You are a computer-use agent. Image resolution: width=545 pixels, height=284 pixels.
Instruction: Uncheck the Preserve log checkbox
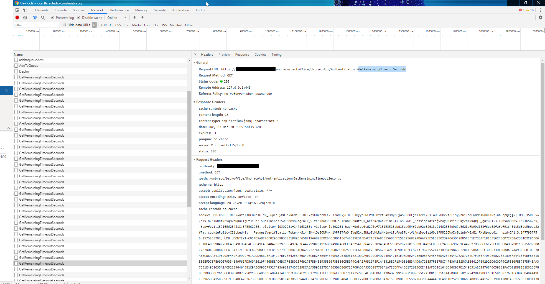coord(53,17)
